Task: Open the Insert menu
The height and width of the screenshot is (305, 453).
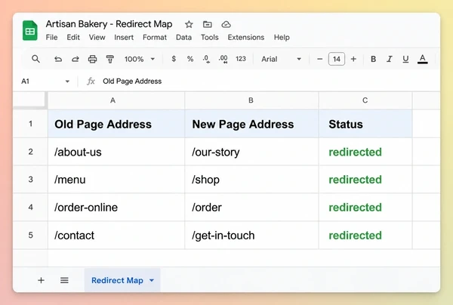Action: (x=124, y=37)
